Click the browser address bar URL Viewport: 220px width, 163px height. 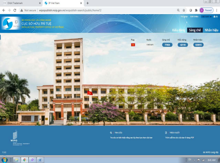coord(71,10)
